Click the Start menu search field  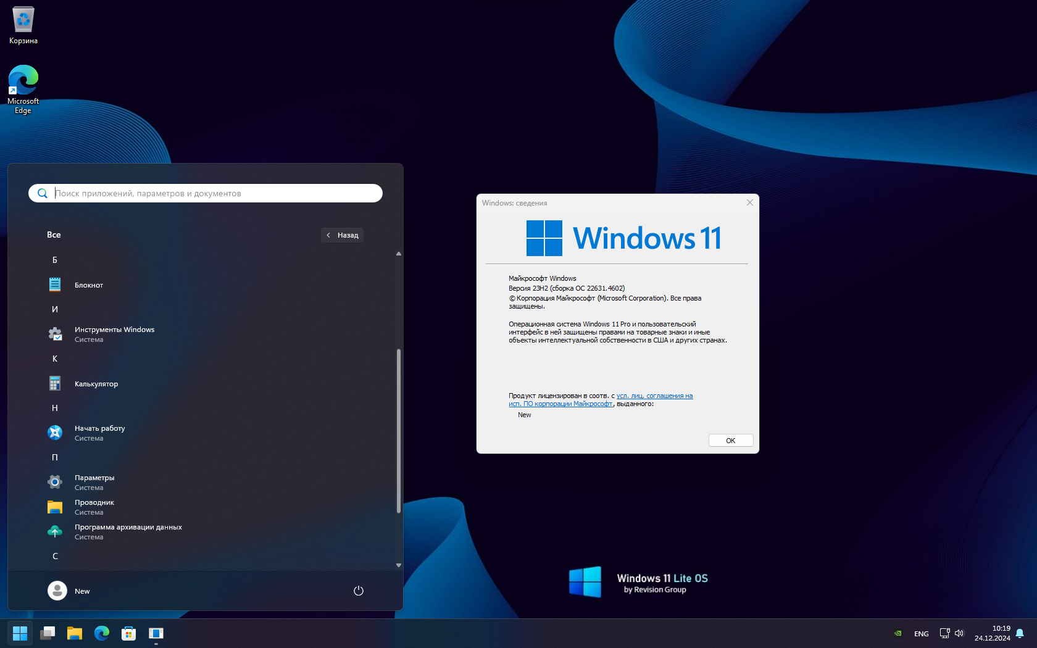pyautogui.click(x=206, y=193)
